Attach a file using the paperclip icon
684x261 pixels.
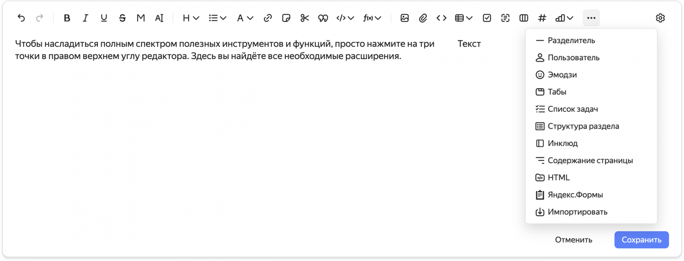point(423,18)
